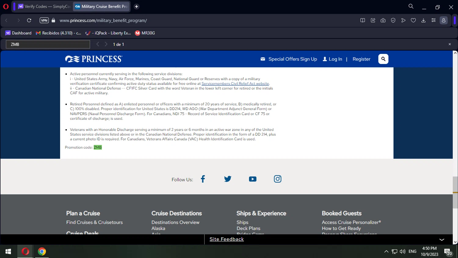This screenshot has height=258, width=458.
Task: View site security lock icon
Action: pyautogui.click(x=53, y=20)
